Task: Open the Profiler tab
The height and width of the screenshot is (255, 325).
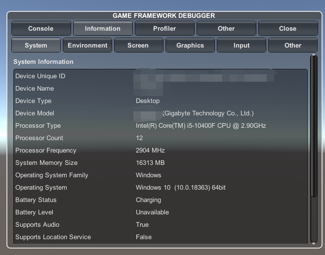Action: [x=164, y=28]
